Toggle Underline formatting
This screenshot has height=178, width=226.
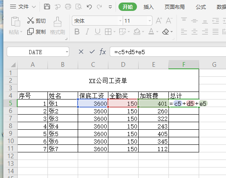click(97, 31)
